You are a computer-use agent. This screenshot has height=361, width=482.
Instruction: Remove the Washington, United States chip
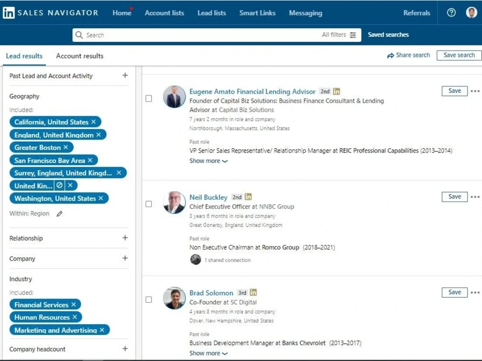pos(101,198)
